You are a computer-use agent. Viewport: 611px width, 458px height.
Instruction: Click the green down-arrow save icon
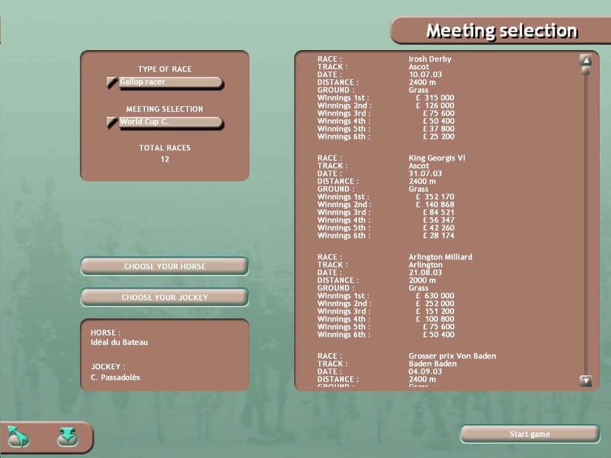click(x=67, y=437)
